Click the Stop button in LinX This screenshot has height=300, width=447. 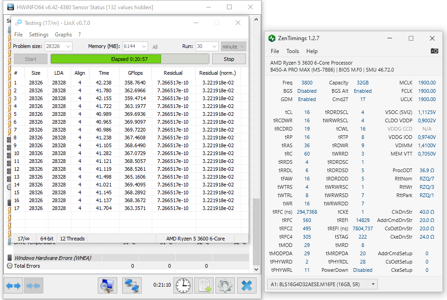pyautogui.click(x=229, y=59)
